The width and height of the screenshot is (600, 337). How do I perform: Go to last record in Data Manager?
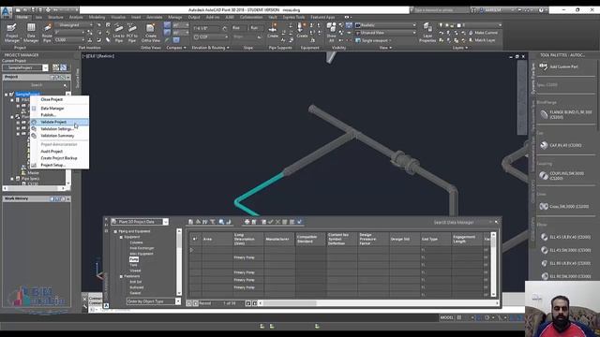tap(255, 303)
